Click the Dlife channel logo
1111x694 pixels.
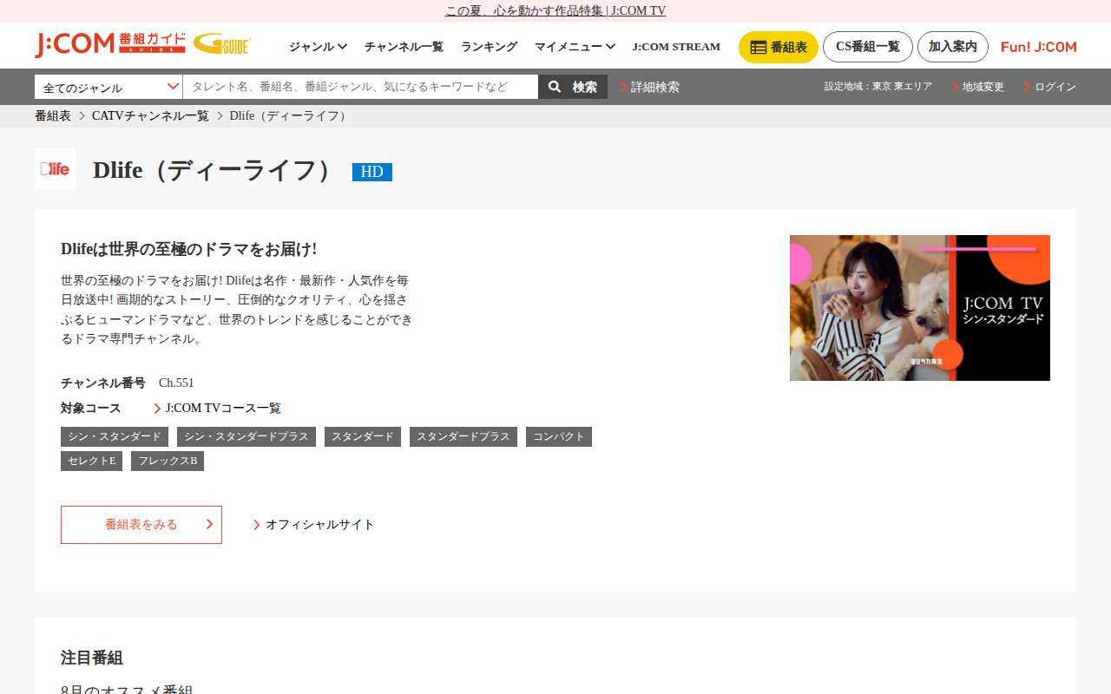pos(55,168)
